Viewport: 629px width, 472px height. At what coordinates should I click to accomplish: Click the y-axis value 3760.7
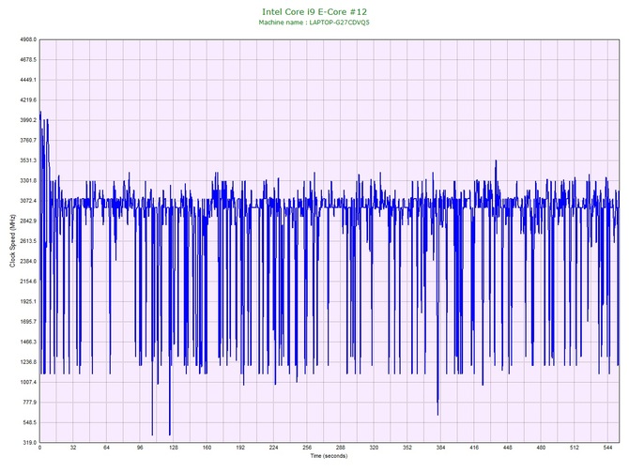[x=28, y=141]
